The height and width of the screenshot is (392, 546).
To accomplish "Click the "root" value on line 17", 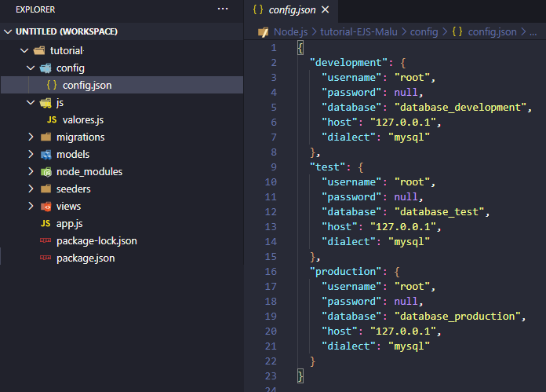I will tap(413, 287).
